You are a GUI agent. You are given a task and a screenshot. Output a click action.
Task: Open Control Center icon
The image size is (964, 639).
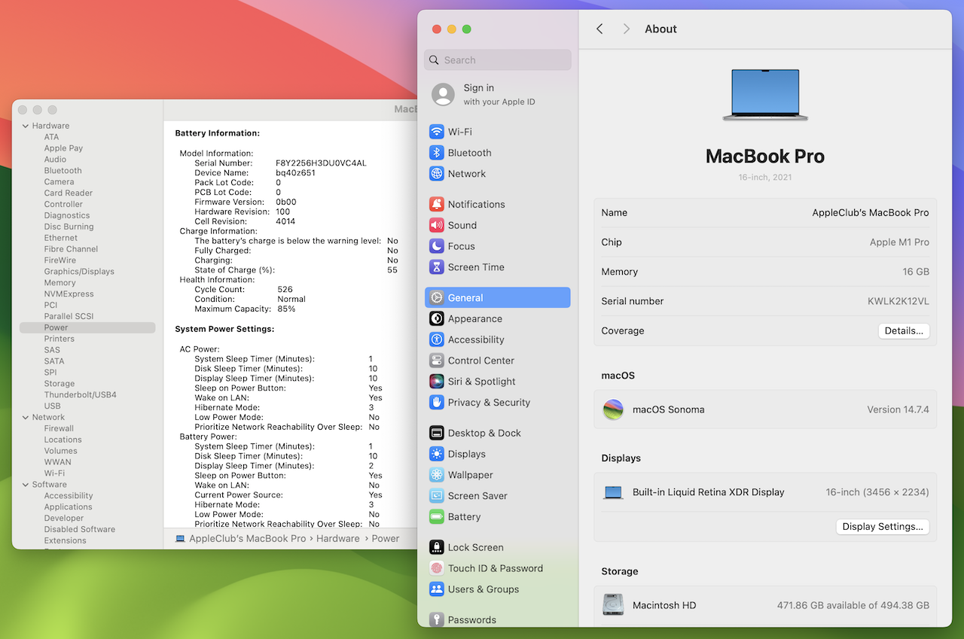(437, 361)
